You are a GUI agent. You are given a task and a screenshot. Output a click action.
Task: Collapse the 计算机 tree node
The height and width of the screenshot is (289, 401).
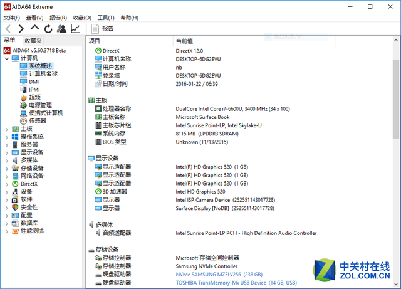(7, 59)
